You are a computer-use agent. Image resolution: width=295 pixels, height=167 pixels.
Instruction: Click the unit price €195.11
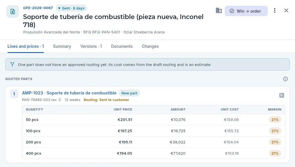click(126, 142)
